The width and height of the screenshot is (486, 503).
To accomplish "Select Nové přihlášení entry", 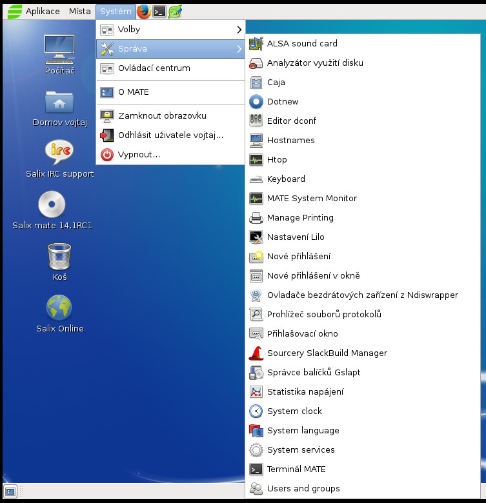I will click(363, 256).
